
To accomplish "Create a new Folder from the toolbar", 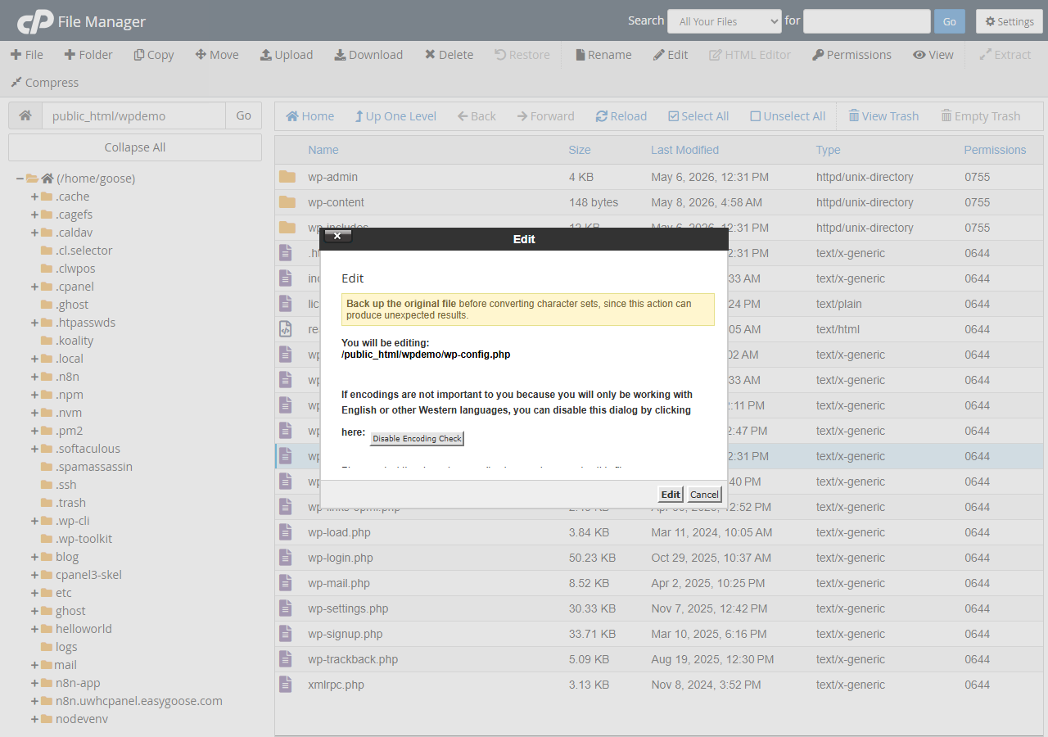I will click(88, 55).
